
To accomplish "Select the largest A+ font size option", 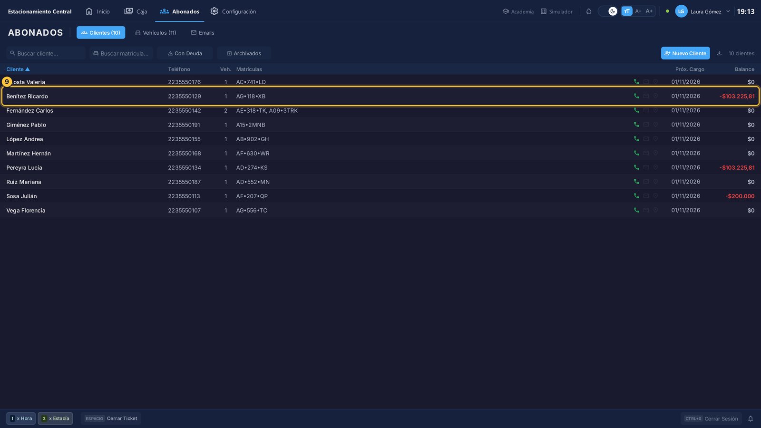I will pos(649,11).
